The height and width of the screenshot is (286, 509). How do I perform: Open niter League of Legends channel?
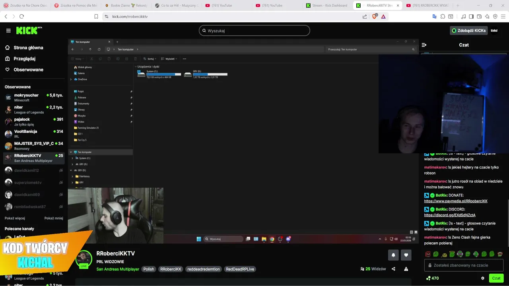point(33,110)
